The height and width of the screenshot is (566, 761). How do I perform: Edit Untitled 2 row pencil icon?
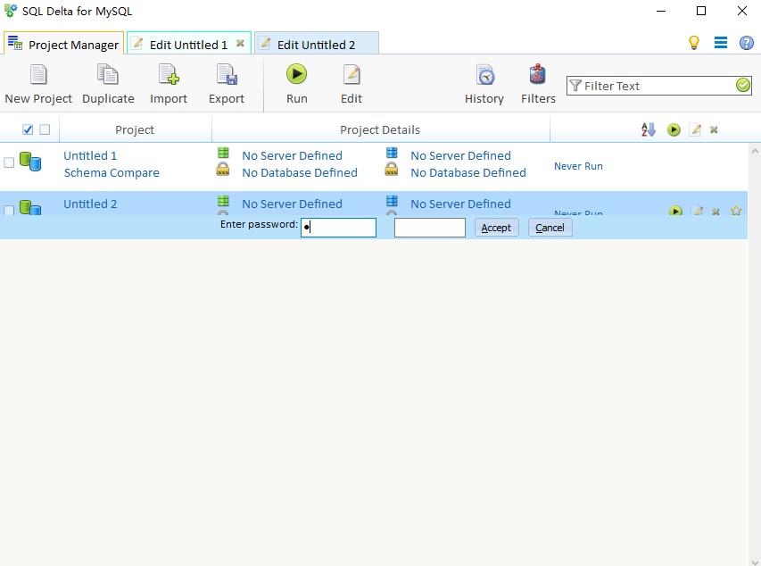coord(697,211)
